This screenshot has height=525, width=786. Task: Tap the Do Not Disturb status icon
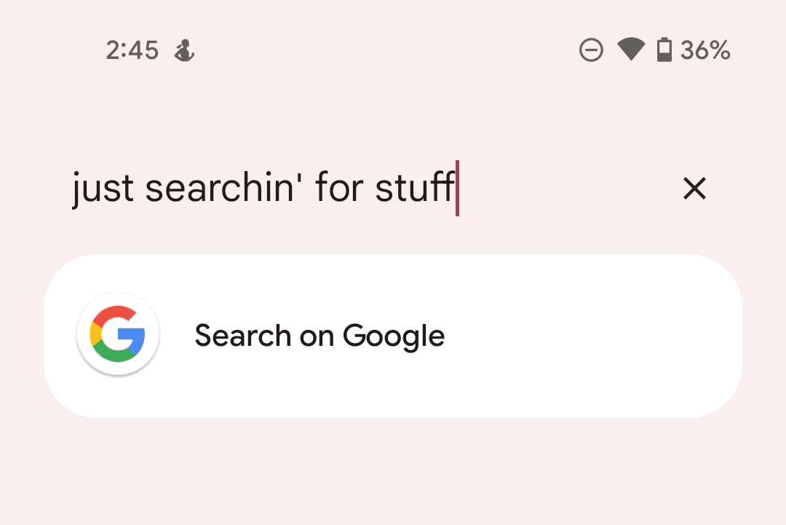point(591,50)
